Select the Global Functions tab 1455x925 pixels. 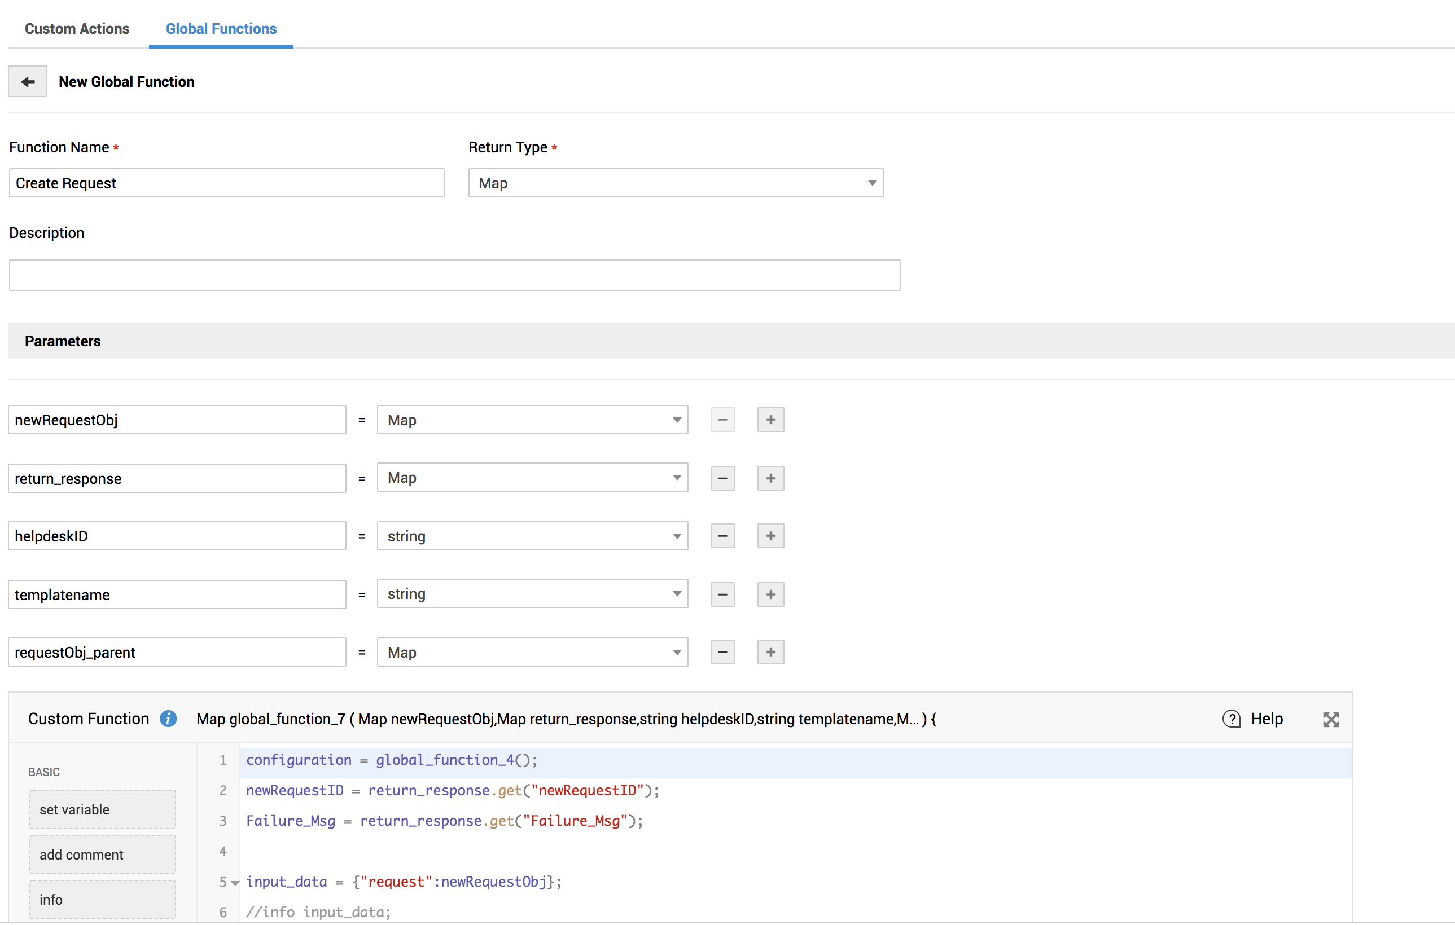[221, 28]
